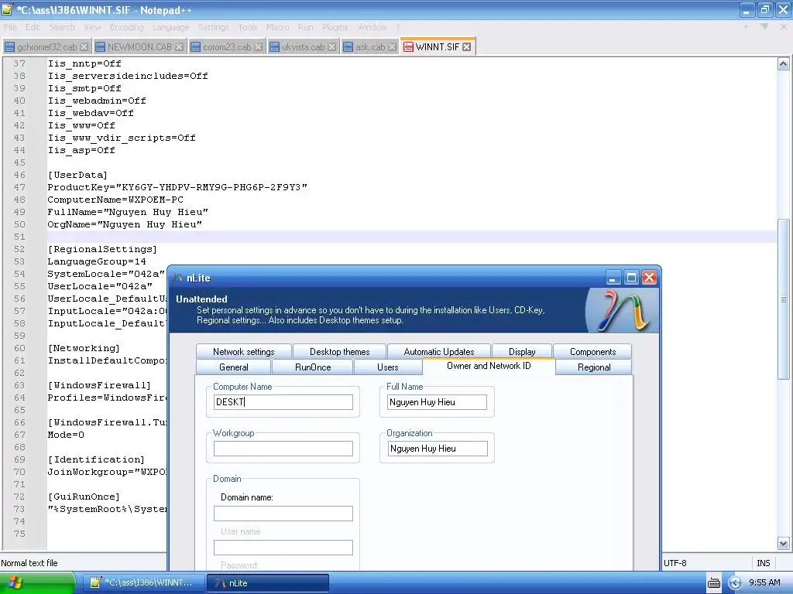Viewport: 793px width, 594px height.
Task: Open nLite Components tab
Action: (x=592, y=352)
